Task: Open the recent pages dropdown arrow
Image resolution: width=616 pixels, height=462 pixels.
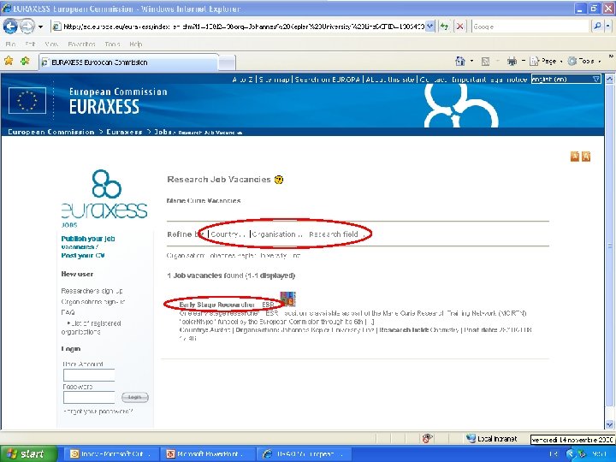Action: point(40,27)
